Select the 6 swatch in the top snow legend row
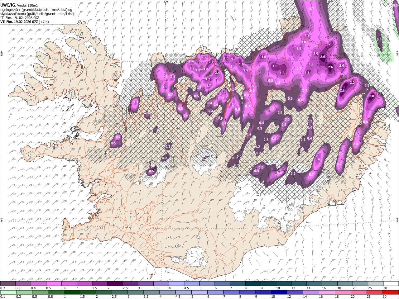The height and width of the screenshot is (299, 399). coord(222,284)
